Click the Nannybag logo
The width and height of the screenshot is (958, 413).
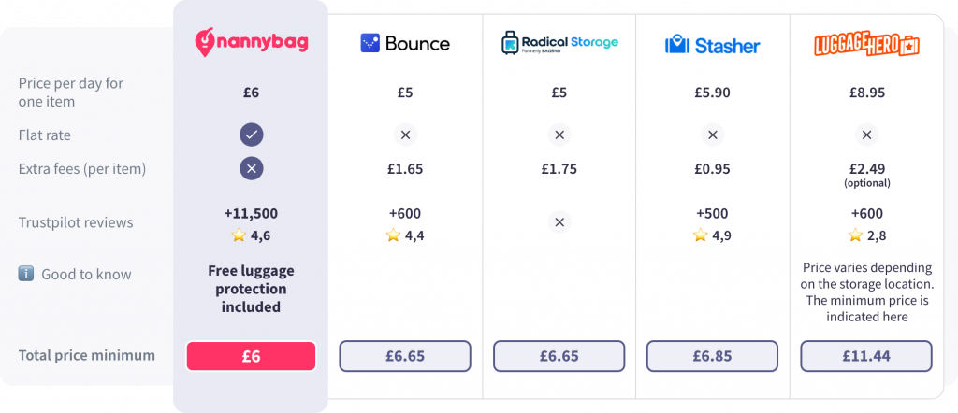251,42
